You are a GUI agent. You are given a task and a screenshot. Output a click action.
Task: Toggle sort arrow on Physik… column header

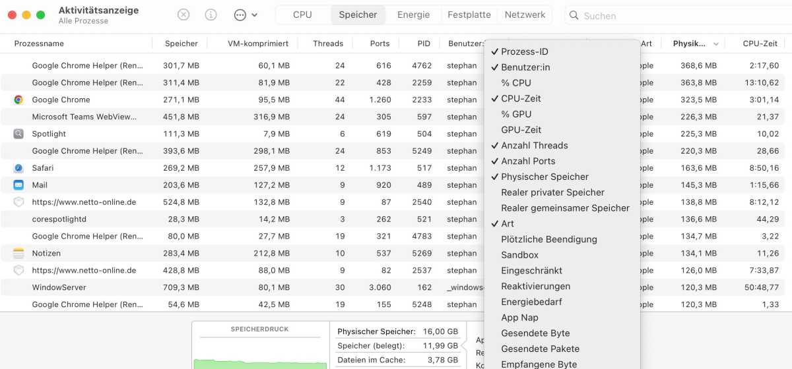(x=716, y=44)
